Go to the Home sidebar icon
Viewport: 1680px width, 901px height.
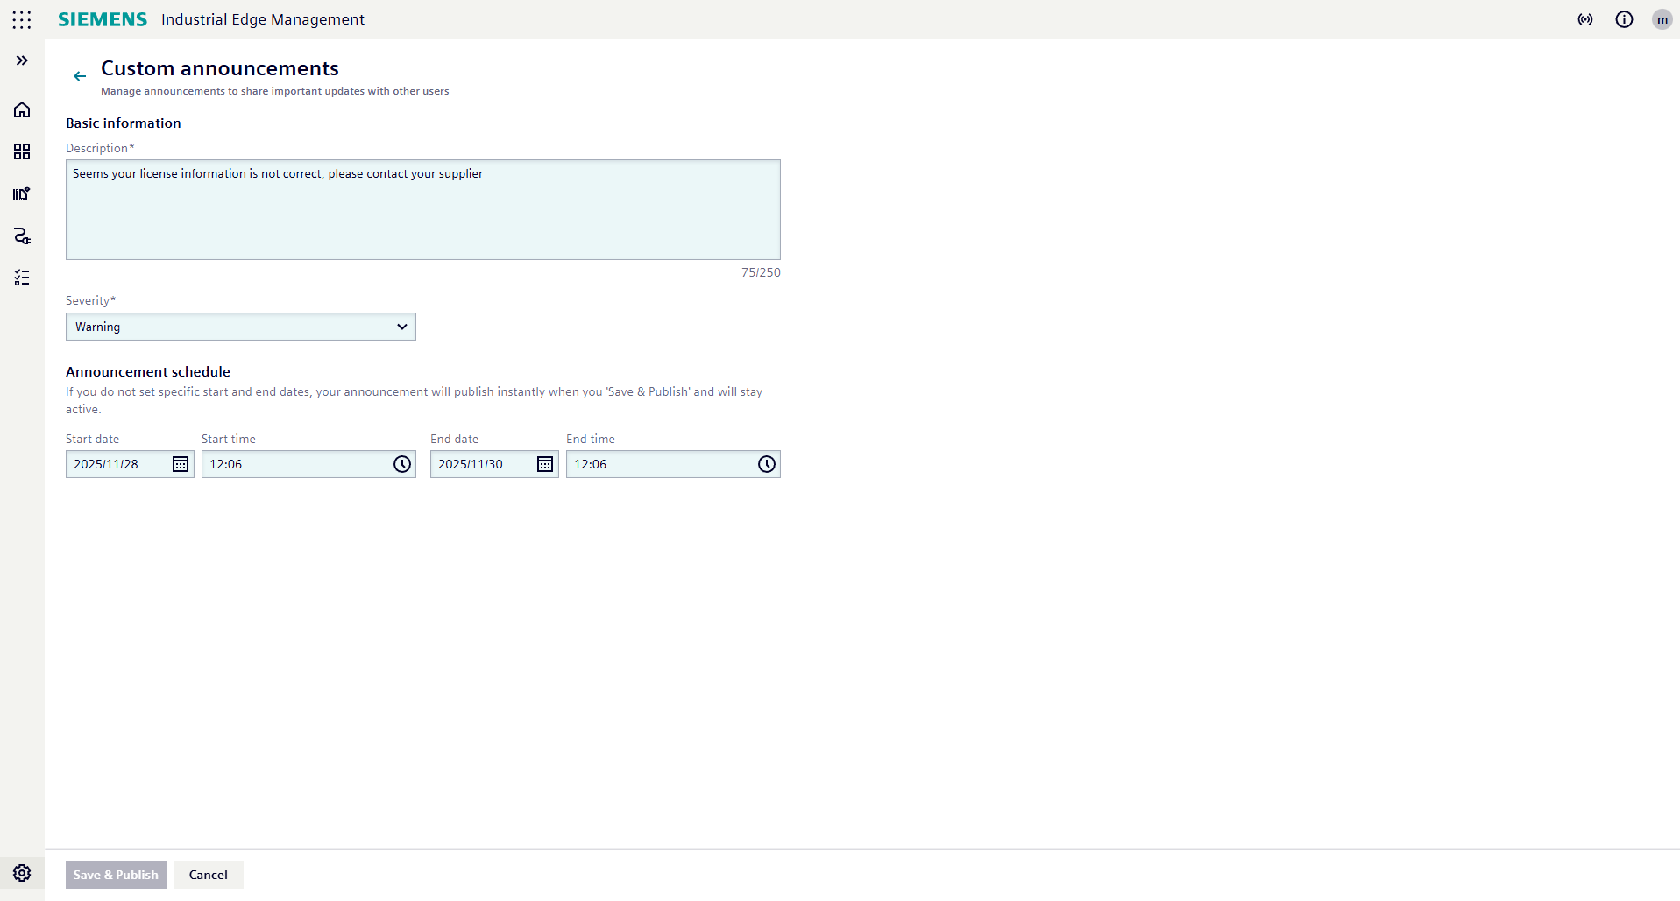click(x=22, y=109)
